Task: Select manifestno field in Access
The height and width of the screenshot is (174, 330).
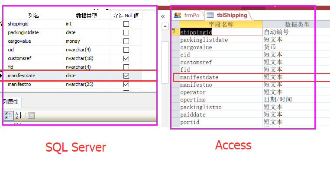Action: tap(196, 85)
